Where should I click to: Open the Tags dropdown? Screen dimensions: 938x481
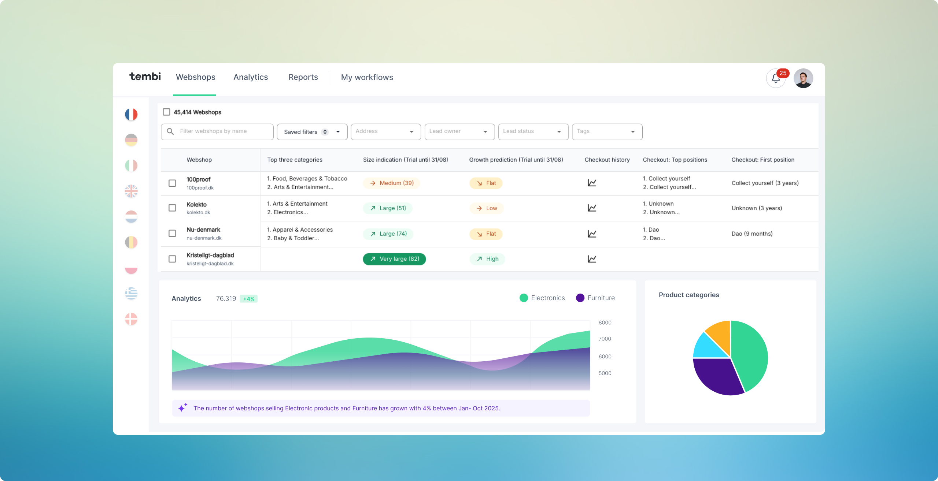pyautogui.click(x=607, y=132)
